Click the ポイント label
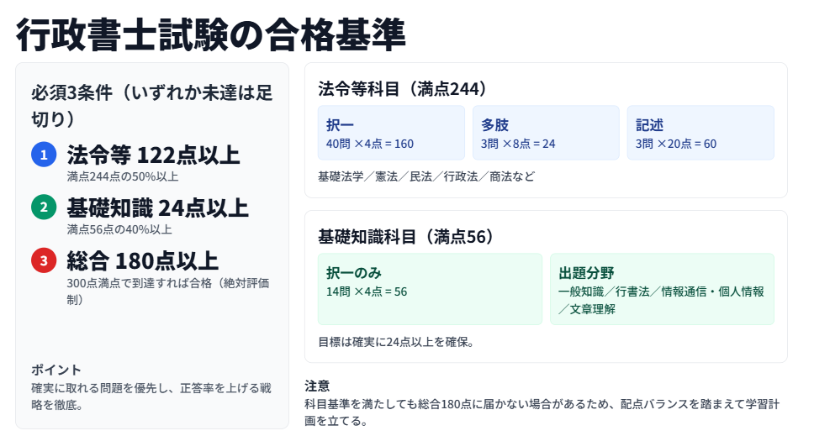 [x=56, y=370]
